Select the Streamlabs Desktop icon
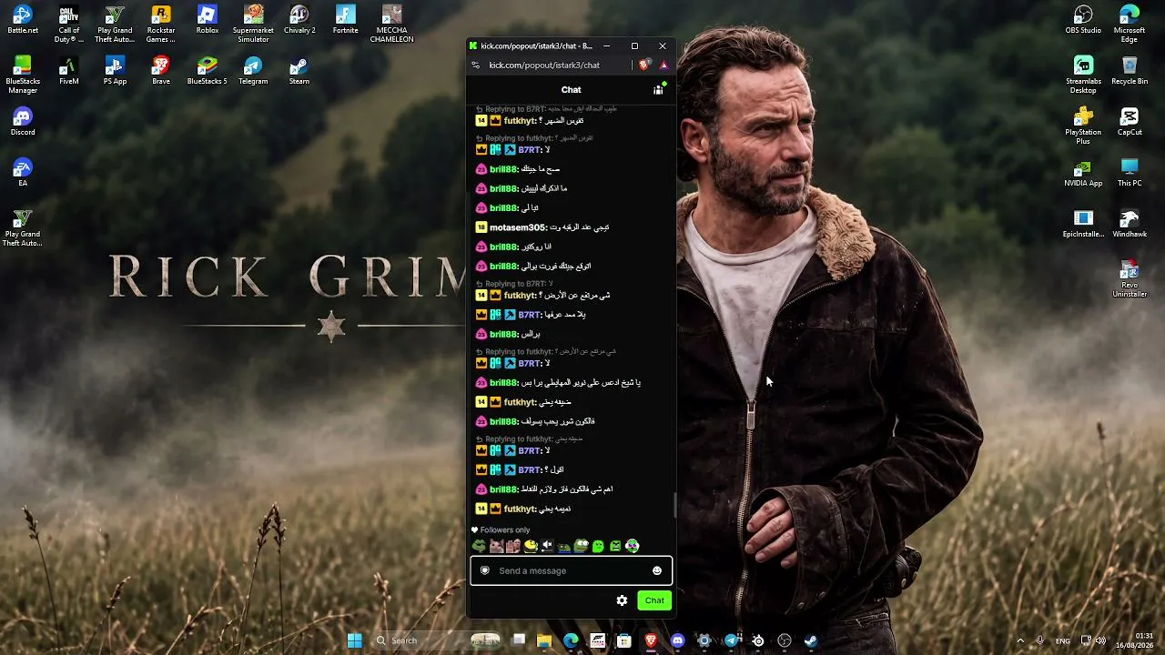Image resolution: width=1165 pixels, height=655 pixels. point(1083,76)
